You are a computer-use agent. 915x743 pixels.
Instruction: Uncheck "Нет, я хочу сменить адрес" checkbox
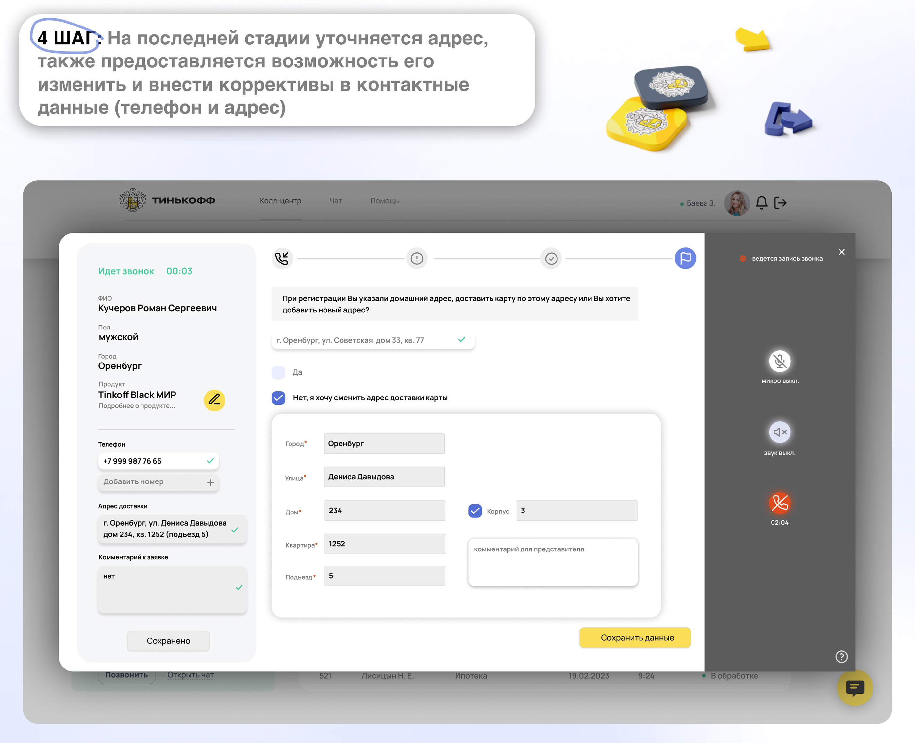(278, 398)
